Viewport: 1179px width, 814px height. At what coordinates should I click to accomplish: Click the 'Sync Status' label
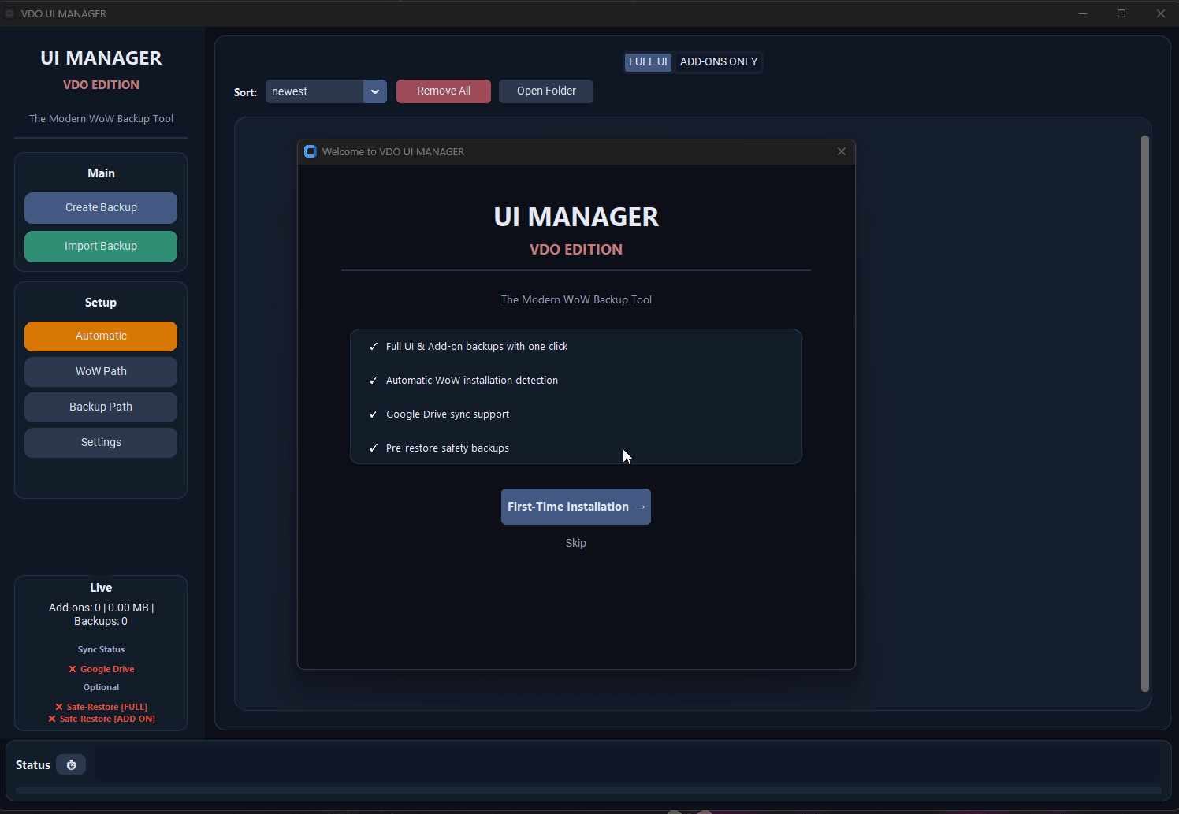tap(101, 649)
